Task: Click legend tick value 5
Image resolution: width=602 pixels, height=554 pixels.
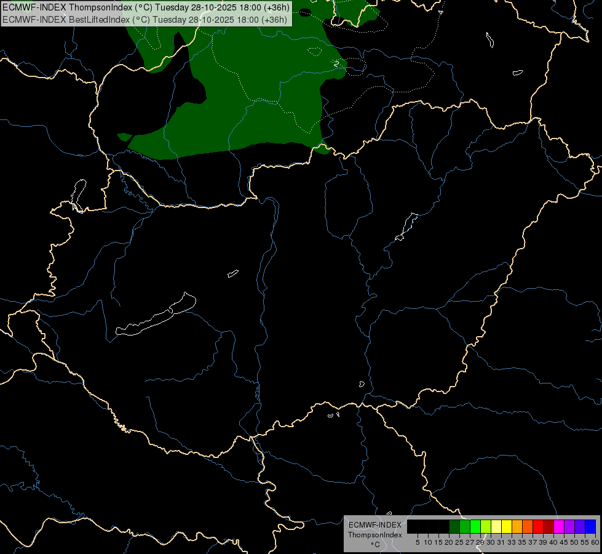Action: pyautogui.click(x=418, y=542)
